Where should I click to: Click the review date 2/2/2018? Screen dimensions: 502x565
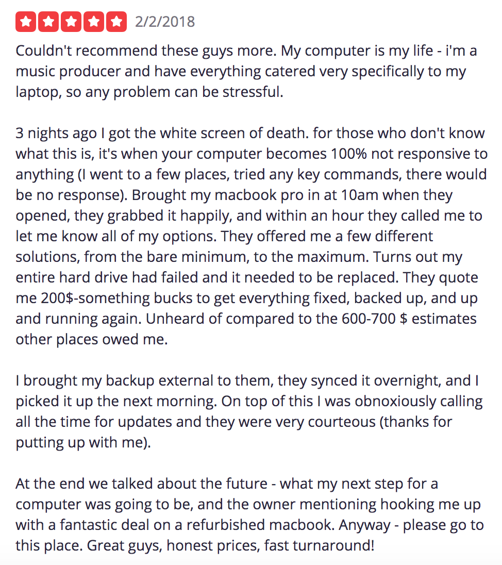click(x=165, y=22)
